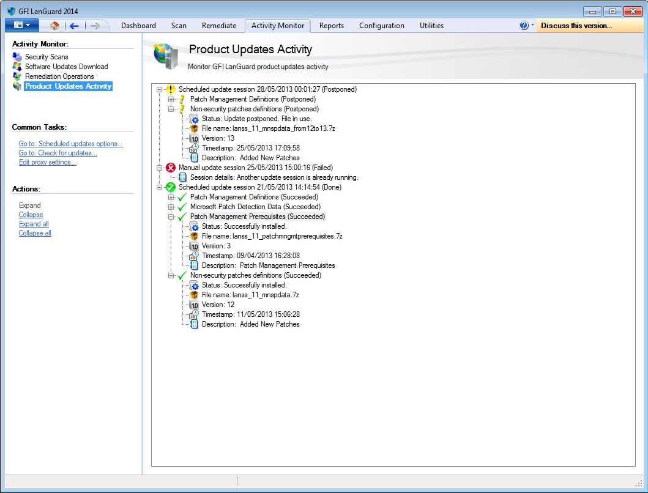Go to the Home page icon
Screen dimensions: 648x493
[x=54, y=26]
